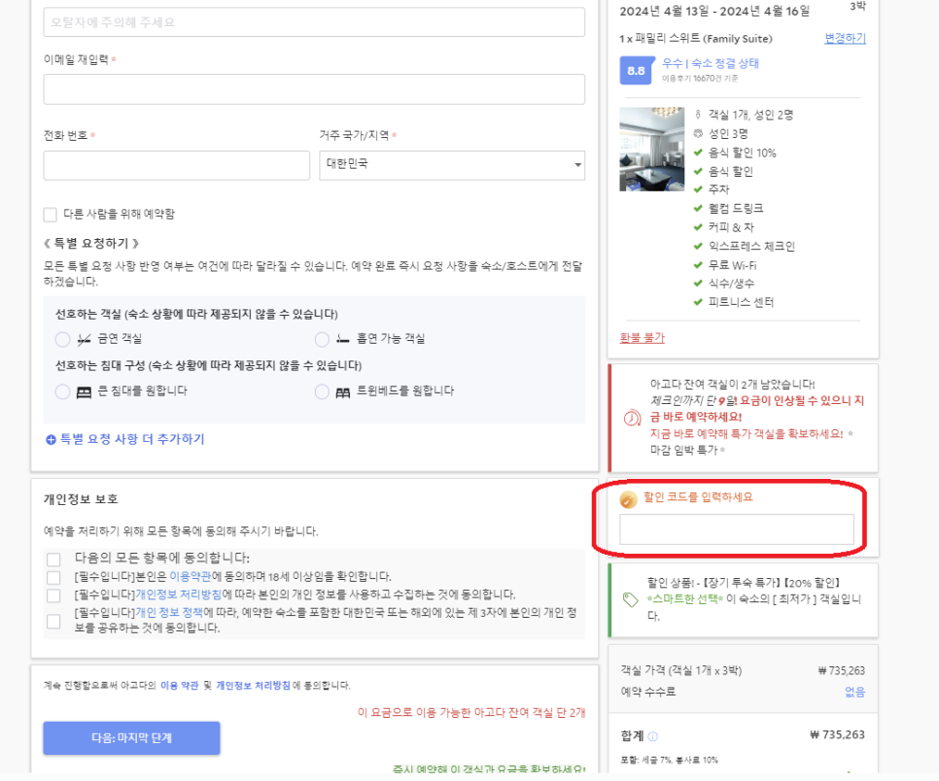Click checkmark beside 음식 할인 10%
This screenshot has height=781, width=939.
coord(698,153)
